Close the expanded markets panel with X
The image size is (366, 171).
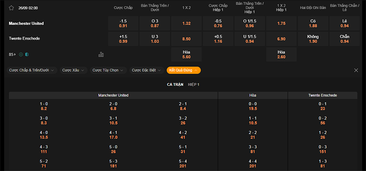point(356,70)
